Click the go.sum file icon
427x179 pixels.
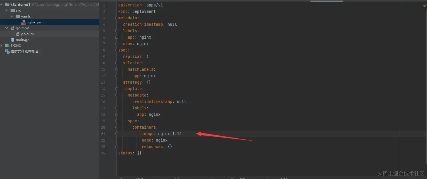click(18, 34)
